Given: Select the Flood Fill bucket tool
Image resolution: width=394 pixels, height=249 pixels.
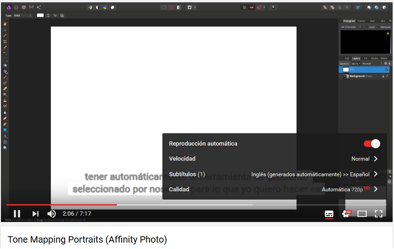Looking at the screenshot, I should coord(5,65).
